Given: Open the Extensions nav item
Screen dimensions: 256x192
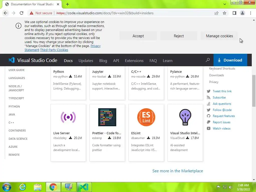Looking at the screenshot, I should point(134,60).
